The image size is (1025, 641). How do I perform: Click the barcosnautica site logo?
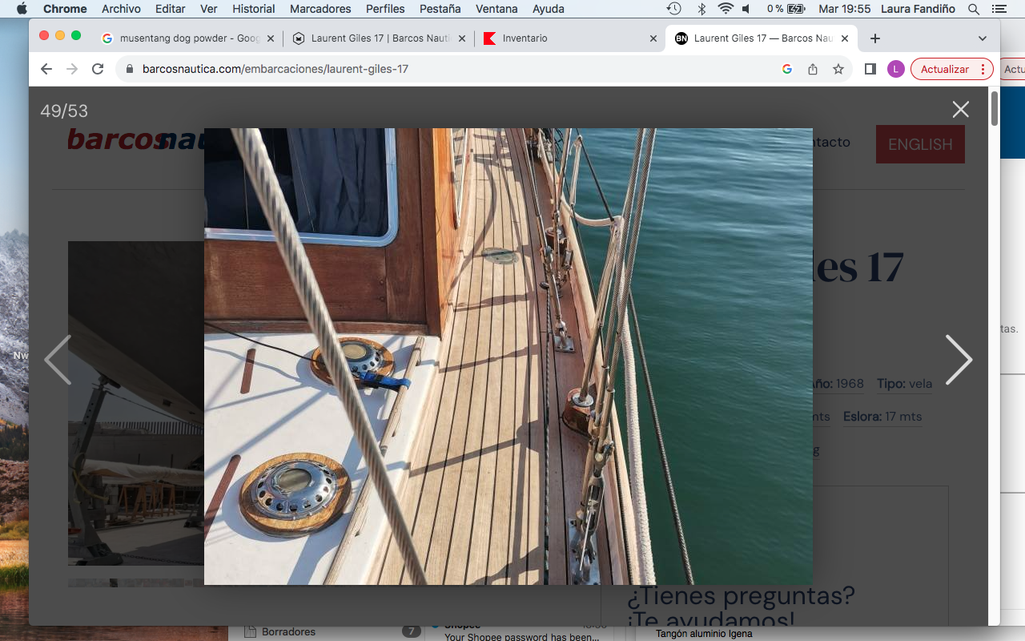coord(136,139)
